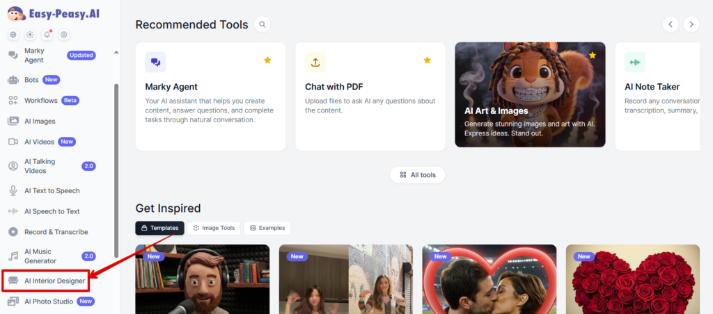Open the Chat with PDF card title
Image resolution: width=713 pixels, height=314 pixels.
click(x=334, y=87)
